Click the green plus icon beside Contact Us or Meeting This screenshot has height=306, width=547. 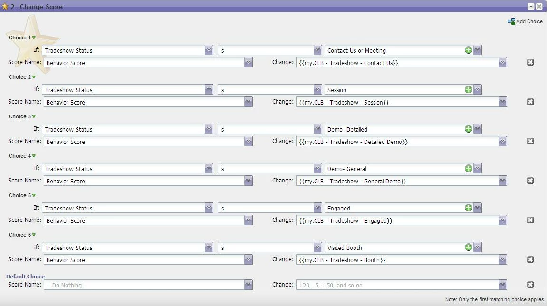coord(469,50)
